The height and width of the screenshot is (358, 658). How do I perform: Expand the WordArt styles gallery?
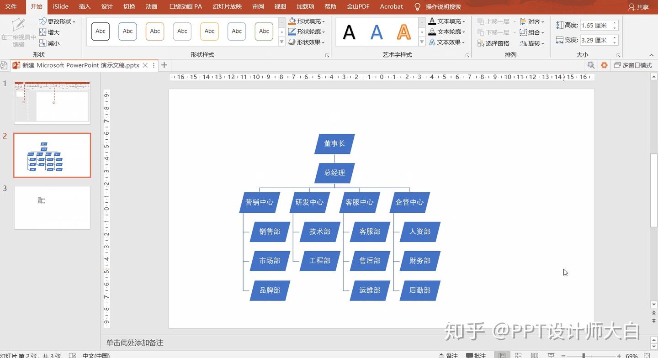pyautogui.click(x=421, y=42)
